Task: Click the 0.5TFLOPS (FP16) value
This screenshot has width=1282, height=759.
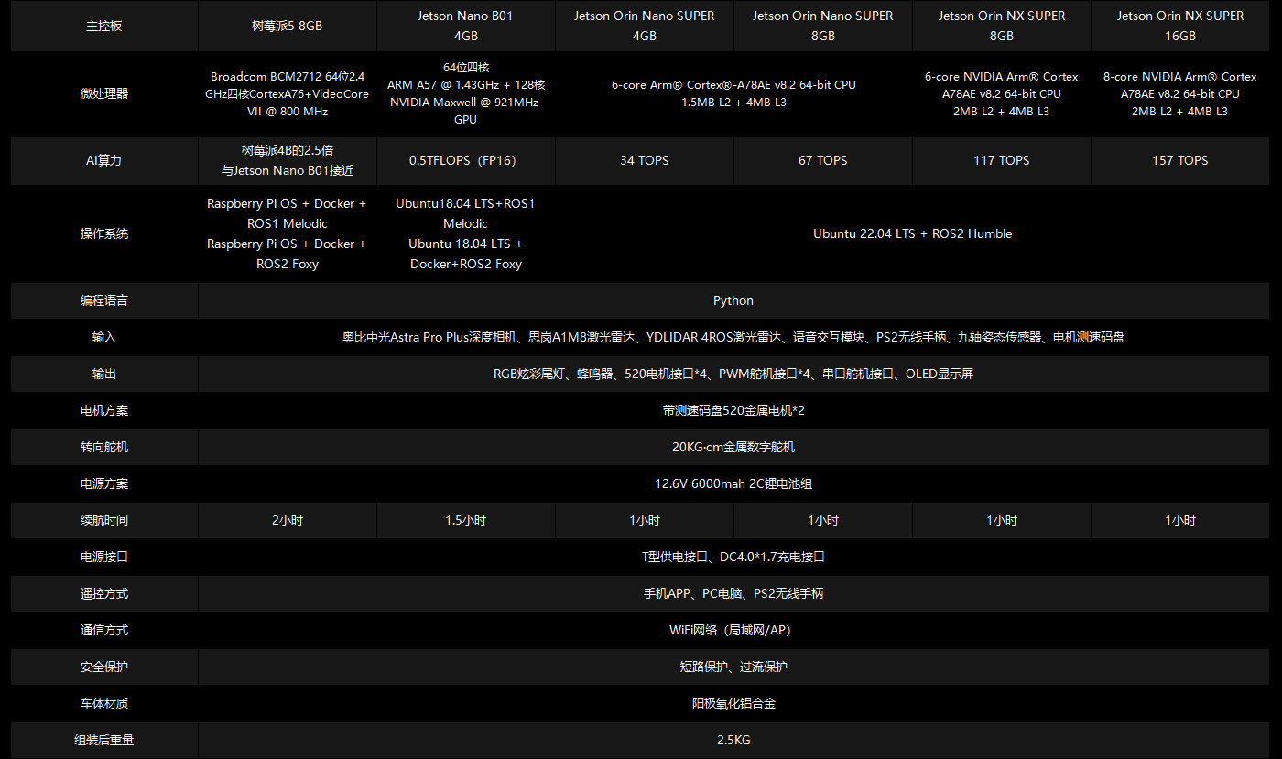Action: click(465, 160)
